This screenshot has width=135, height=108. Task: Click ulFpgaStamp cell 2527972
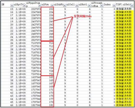pyautogui.click(x=36, y=40)
